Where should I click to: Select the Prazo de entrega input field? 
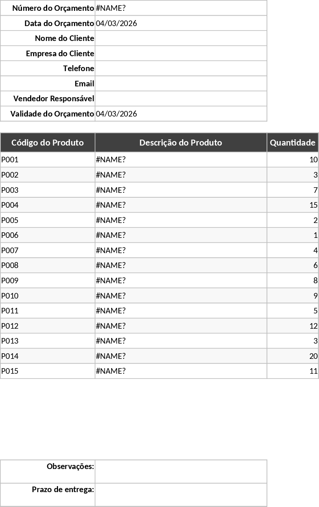181,495
